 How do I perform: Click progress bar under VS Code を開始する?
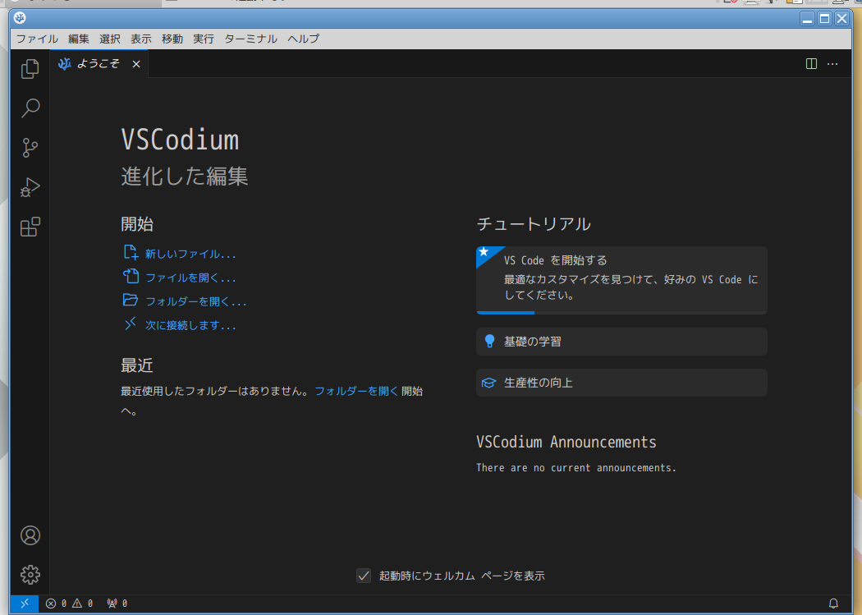tap(621, 313)
